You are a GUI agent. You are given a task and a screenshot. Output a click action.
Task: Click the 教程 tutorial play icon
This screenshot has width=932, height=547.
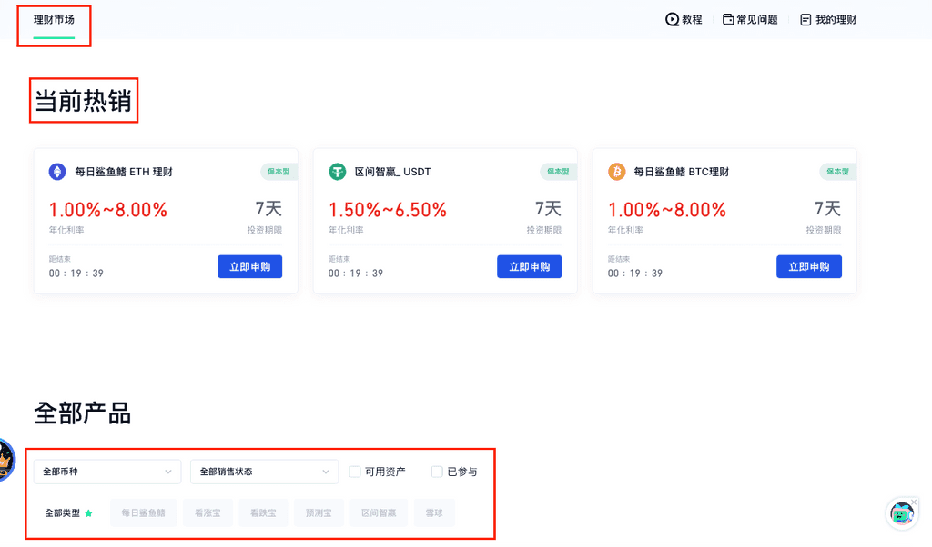pos(672,19)
